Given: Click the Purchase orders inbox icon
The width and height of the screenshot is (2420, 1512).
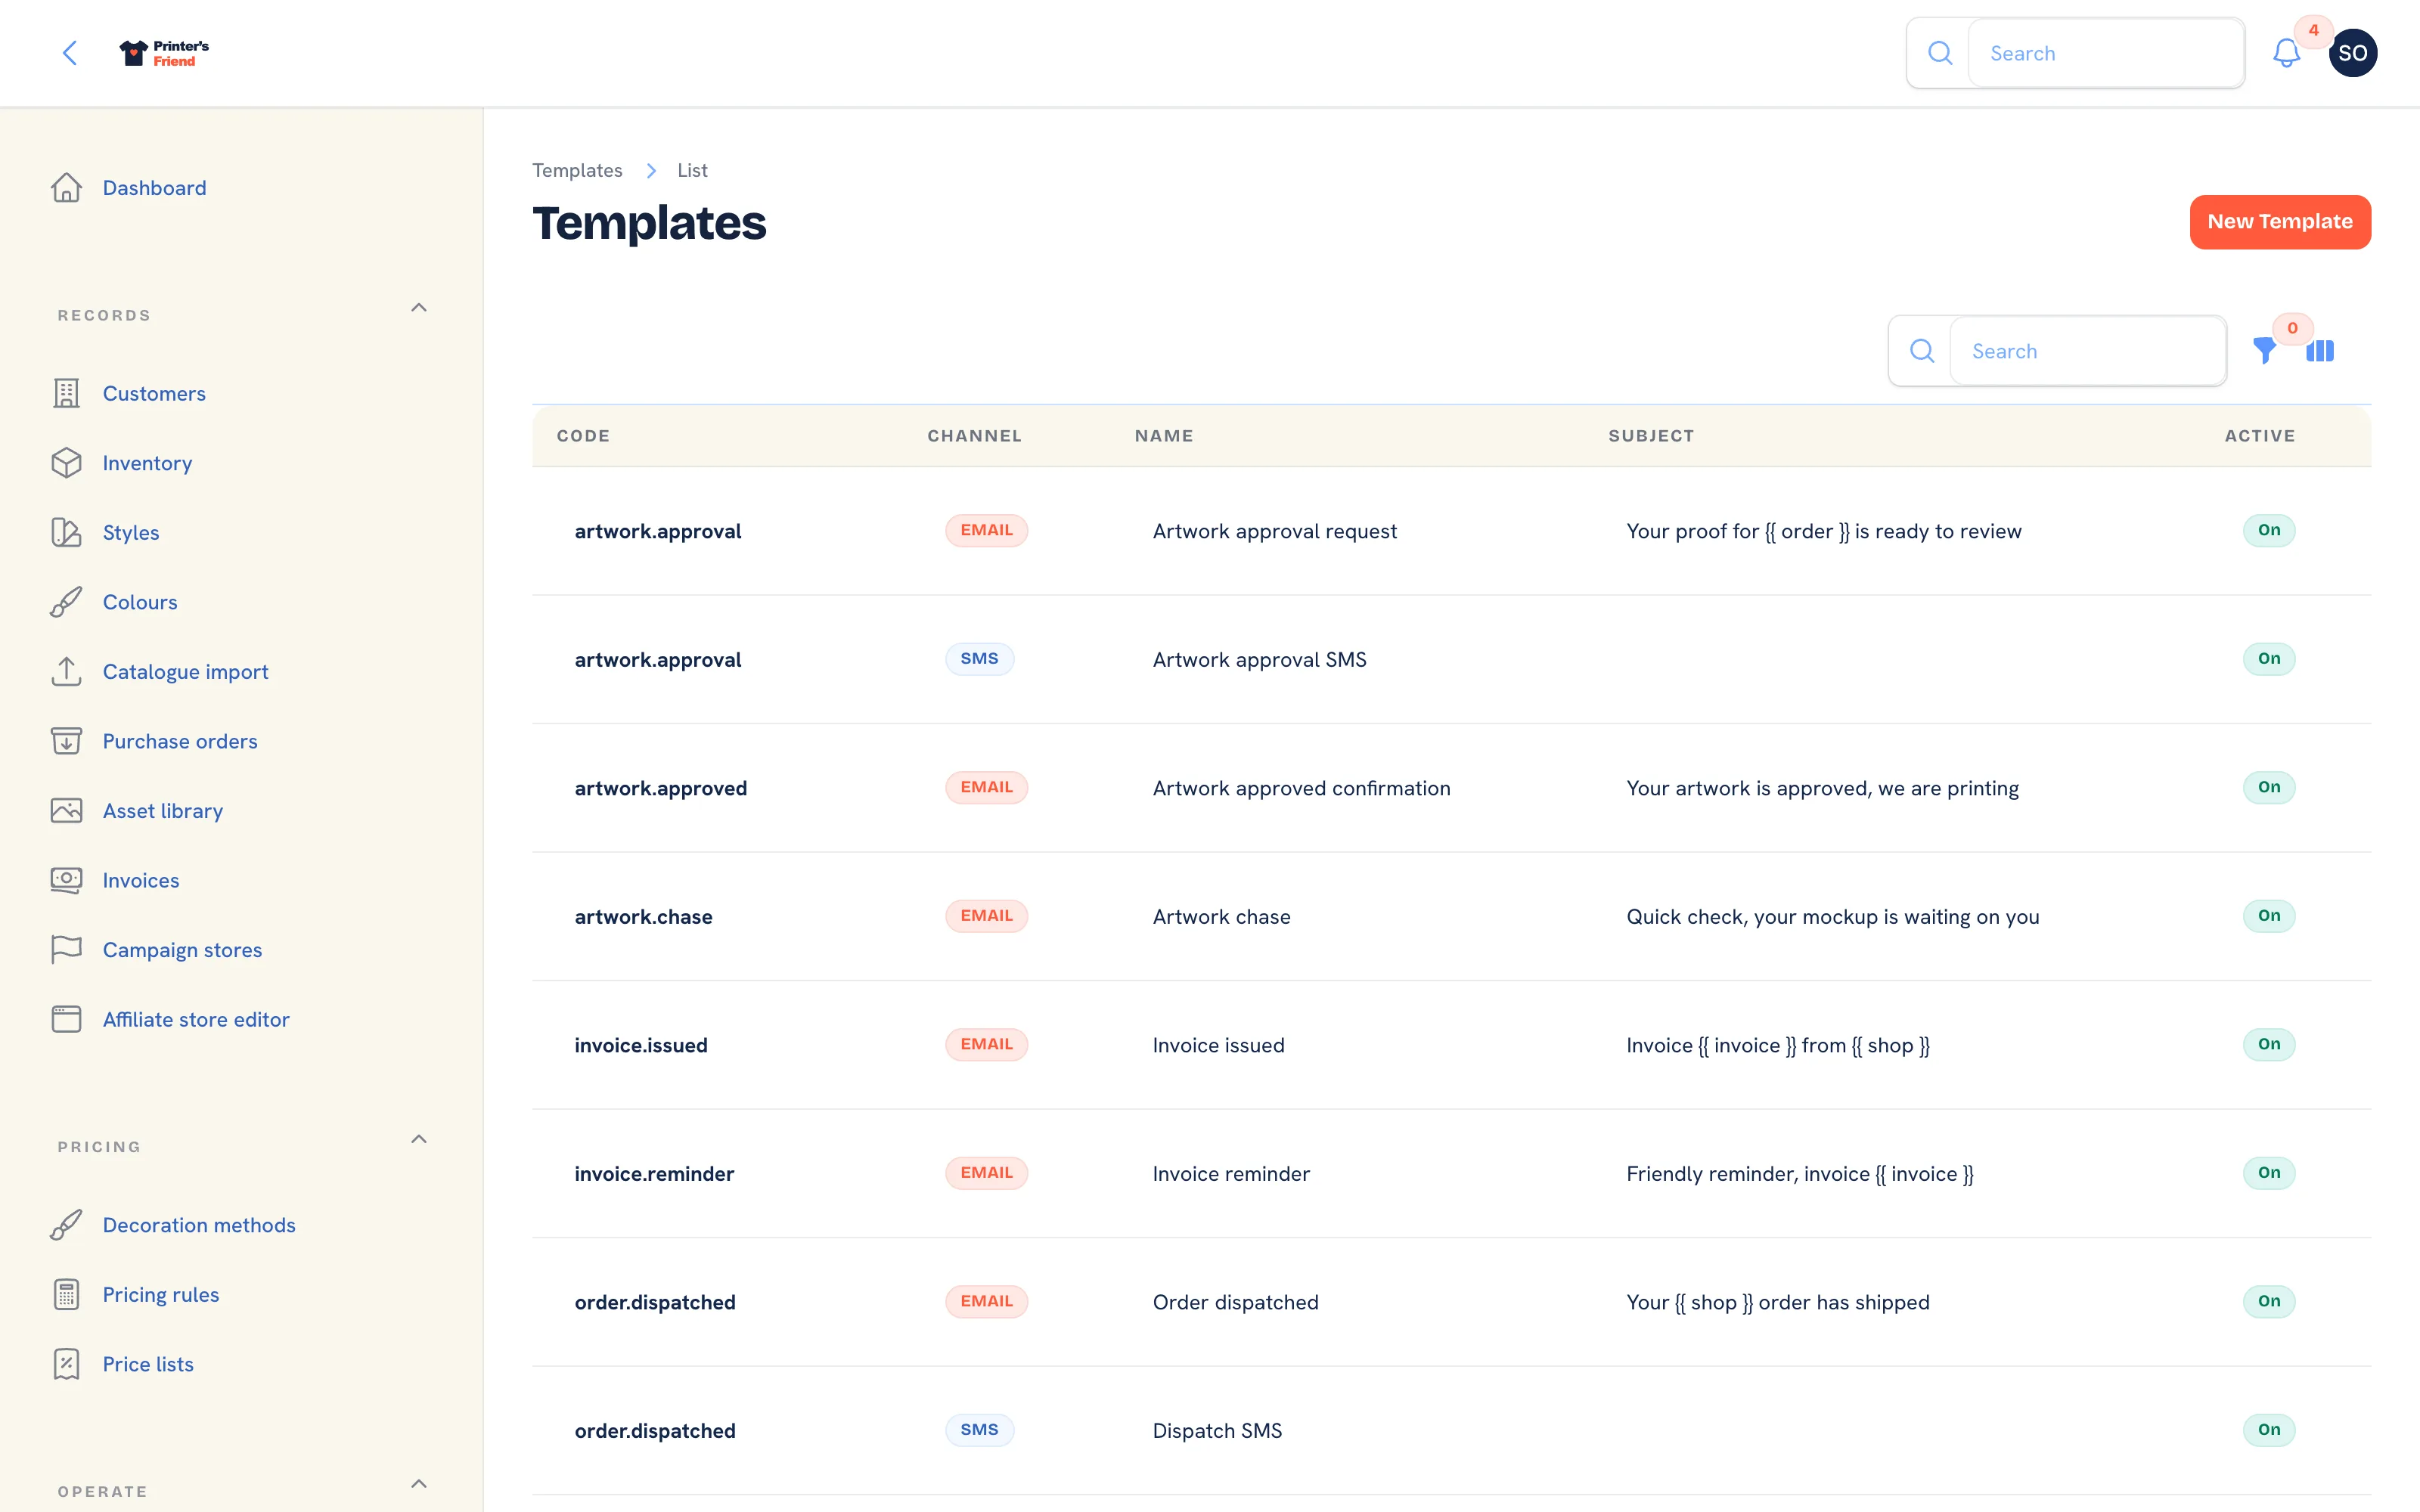Looking at the screenshot, I should point(66,741).
